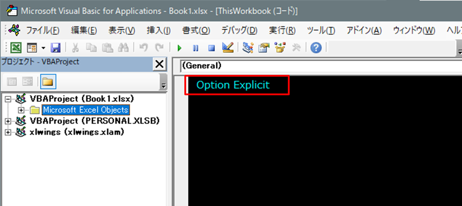Save the workbook with floppy disk icon
This screenshot has height=206, width=462.
coord(55,47)
